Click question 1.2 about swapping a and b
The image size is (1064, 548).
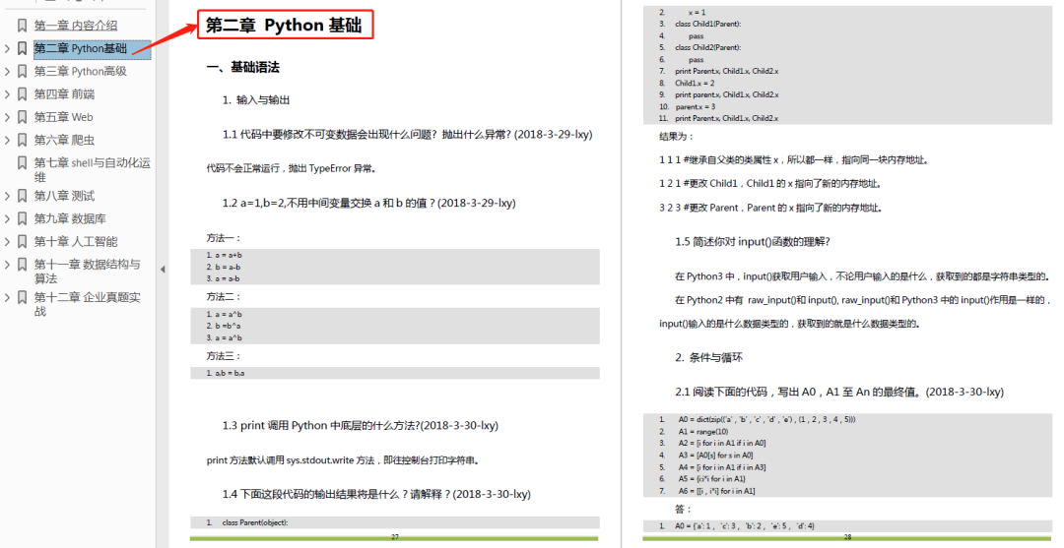(369, 204)
